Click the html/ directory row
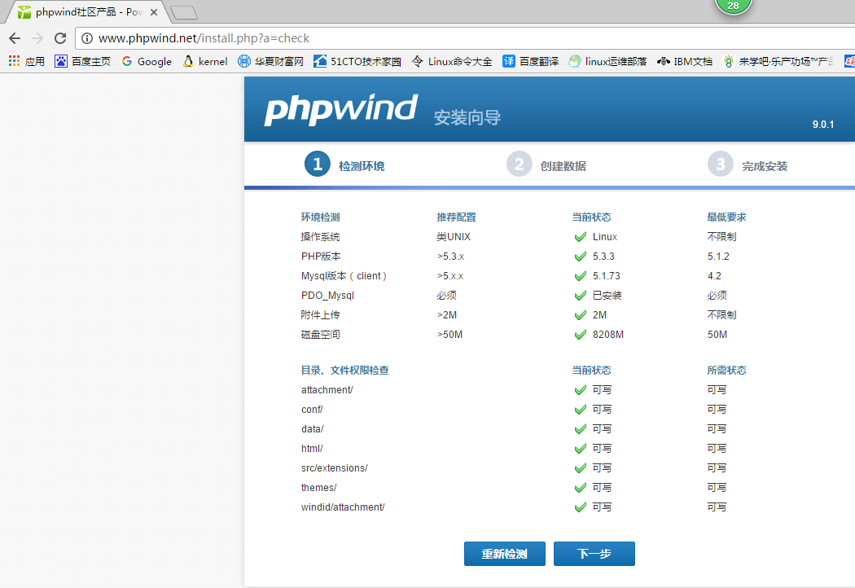The width and height of the screenshot is (855, 588). point(312,449)
